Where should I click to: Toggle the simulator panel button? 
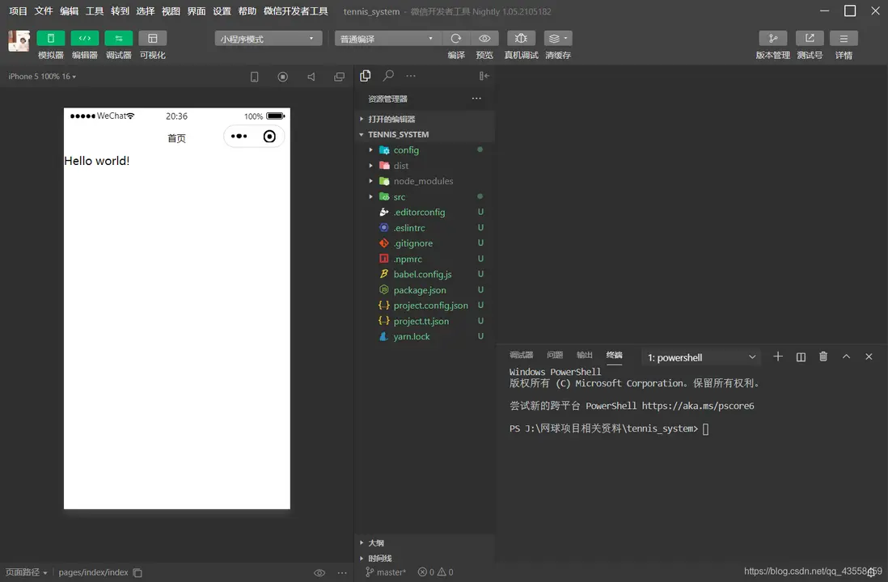pyautogui.click(x=50, y=38)
